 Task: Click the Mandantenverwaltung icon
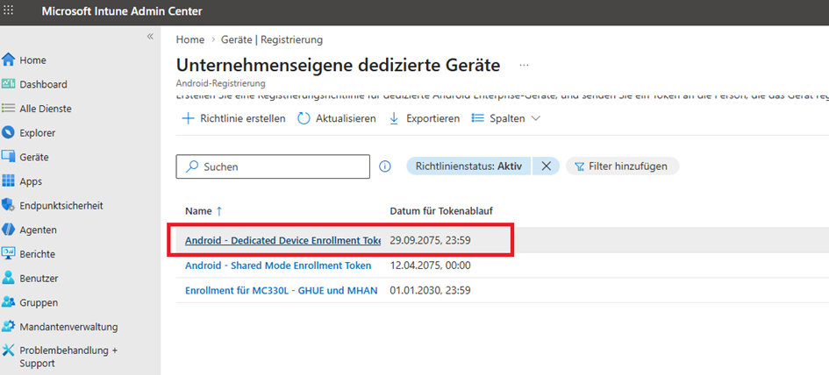click(x=9, y=327)
